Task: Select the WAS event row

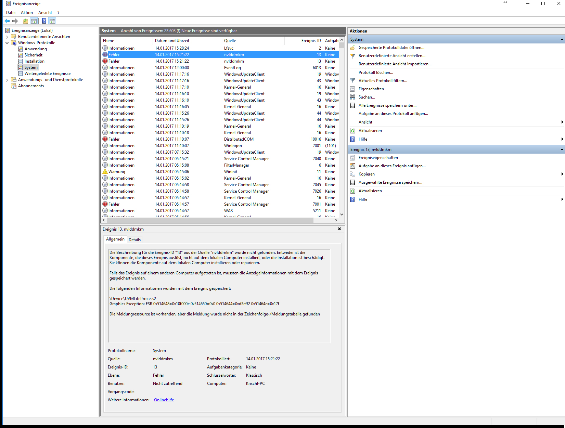Action: pos(220,211)
